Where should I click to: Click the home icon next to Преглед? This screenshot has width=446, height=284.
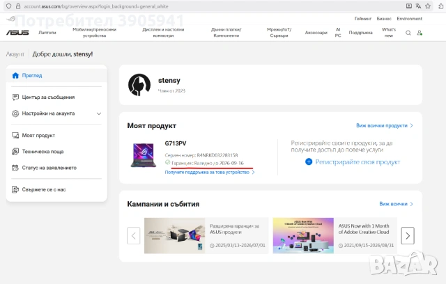coord(16,75)
